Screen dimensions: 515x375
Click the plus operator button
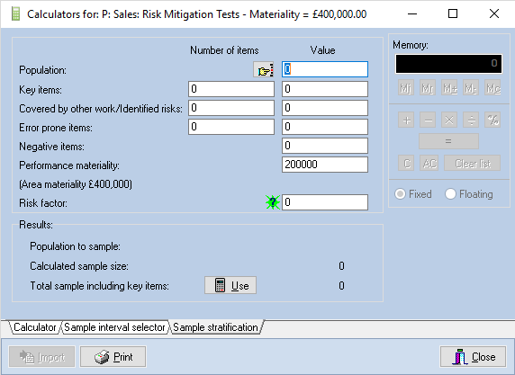(x=406, y=121)
